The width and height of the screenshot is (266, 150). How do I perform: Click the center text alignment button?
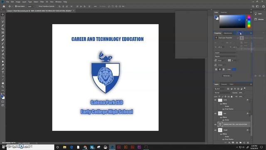click(220, 70)
